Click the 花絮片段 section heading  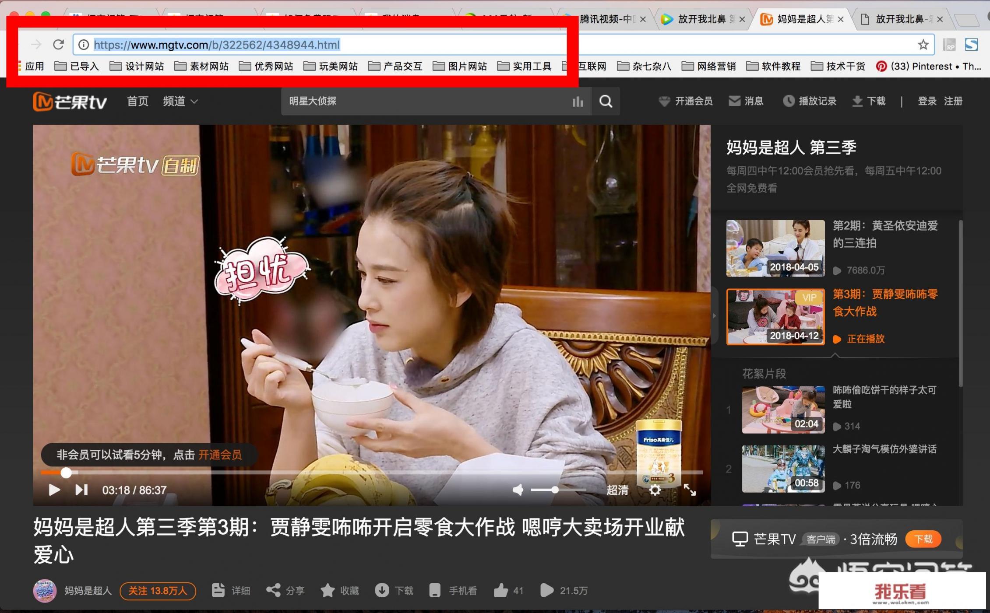(764, 374)
